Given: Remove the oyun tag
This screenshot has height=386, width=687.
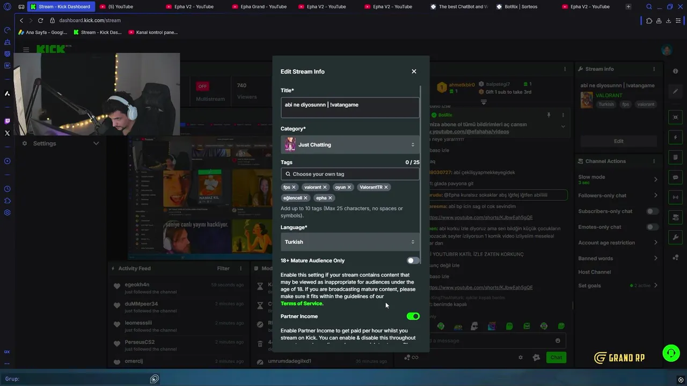Looking at the screenshot, I should point(349,187).
